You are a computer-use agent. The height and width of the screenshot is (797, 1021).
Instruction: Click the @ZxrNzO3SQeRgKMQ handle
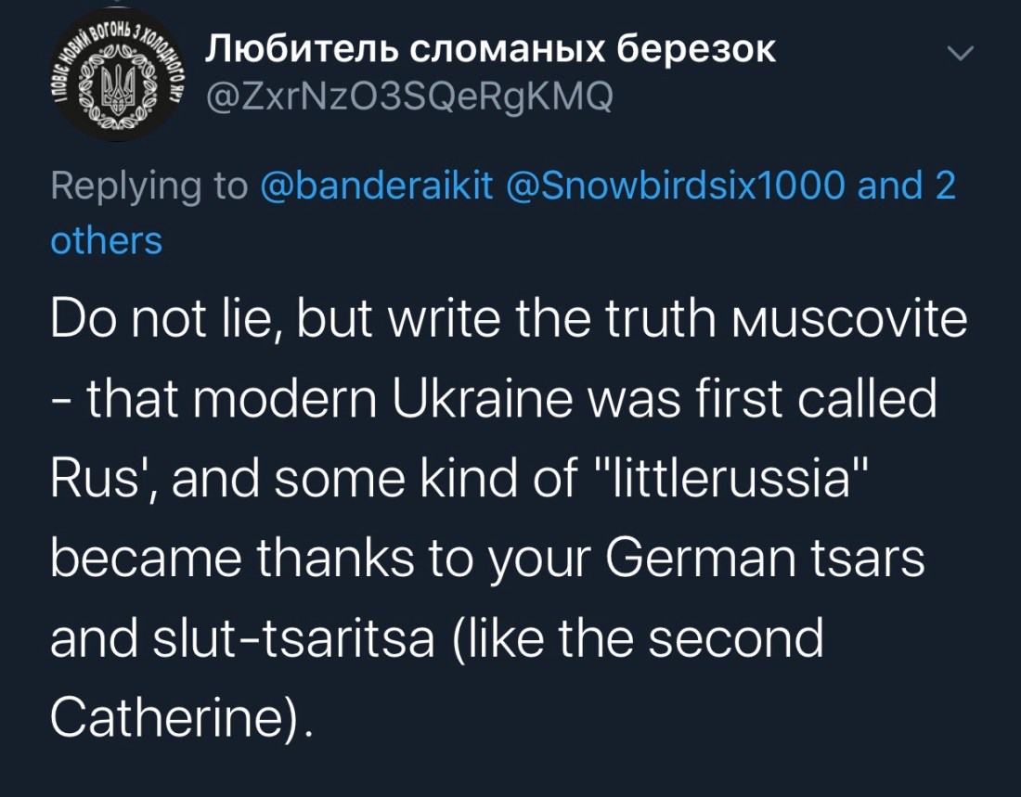pyautogui.click(x=408, y=96)
